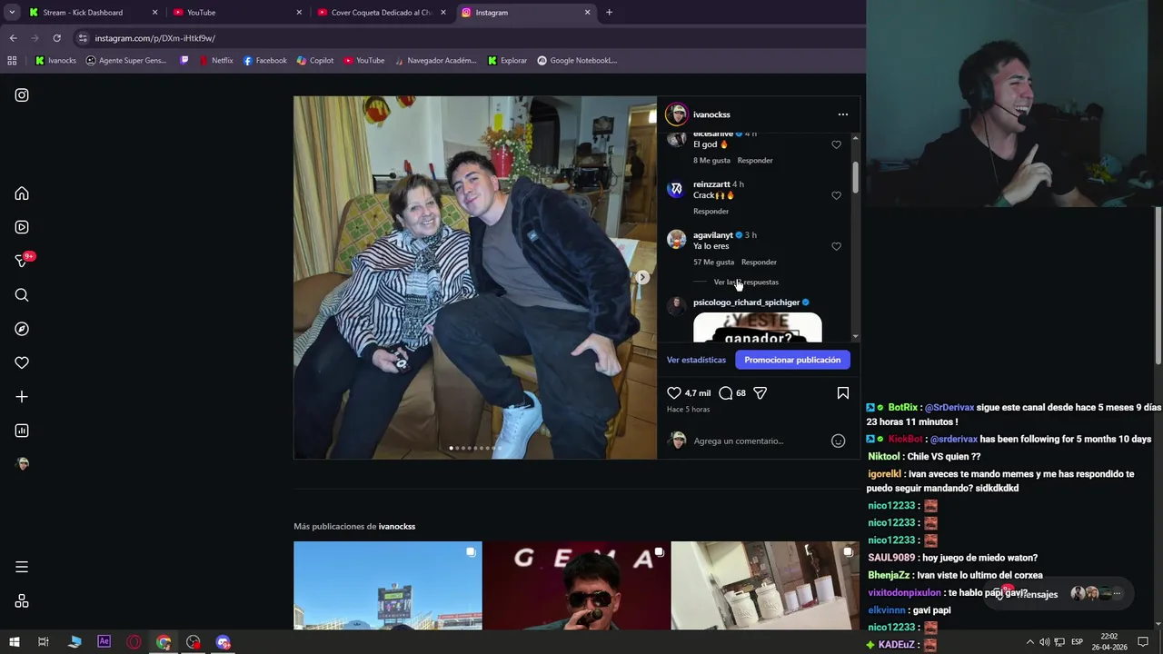
Task: Click 'Promocionar publicación' button
Action: (x=792, y=361)
